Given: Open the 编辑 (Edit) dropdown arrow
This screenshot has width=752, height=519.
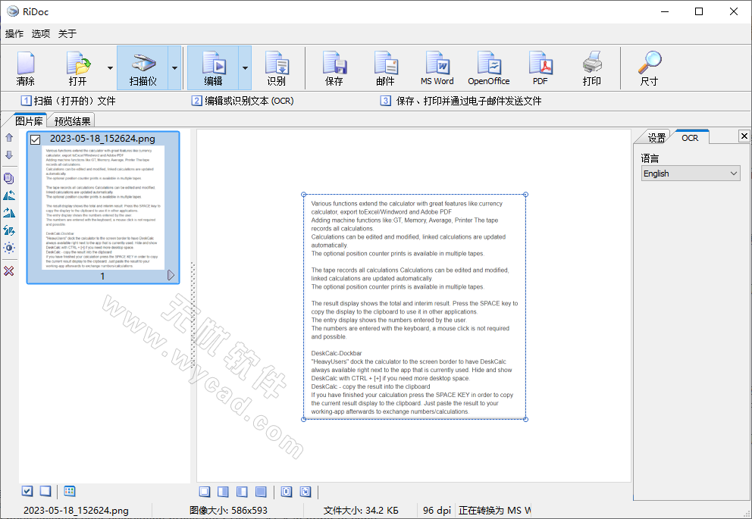Looking at the screenshot, I should [x=243, y=67].
